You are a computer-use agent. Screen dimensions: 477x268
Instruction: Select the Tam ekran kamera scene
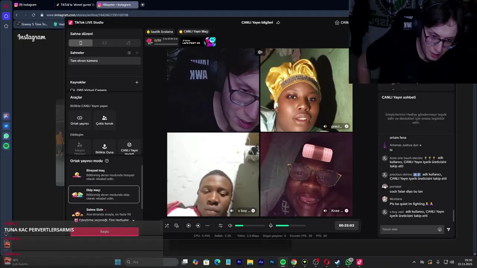[x=104, y=61]
